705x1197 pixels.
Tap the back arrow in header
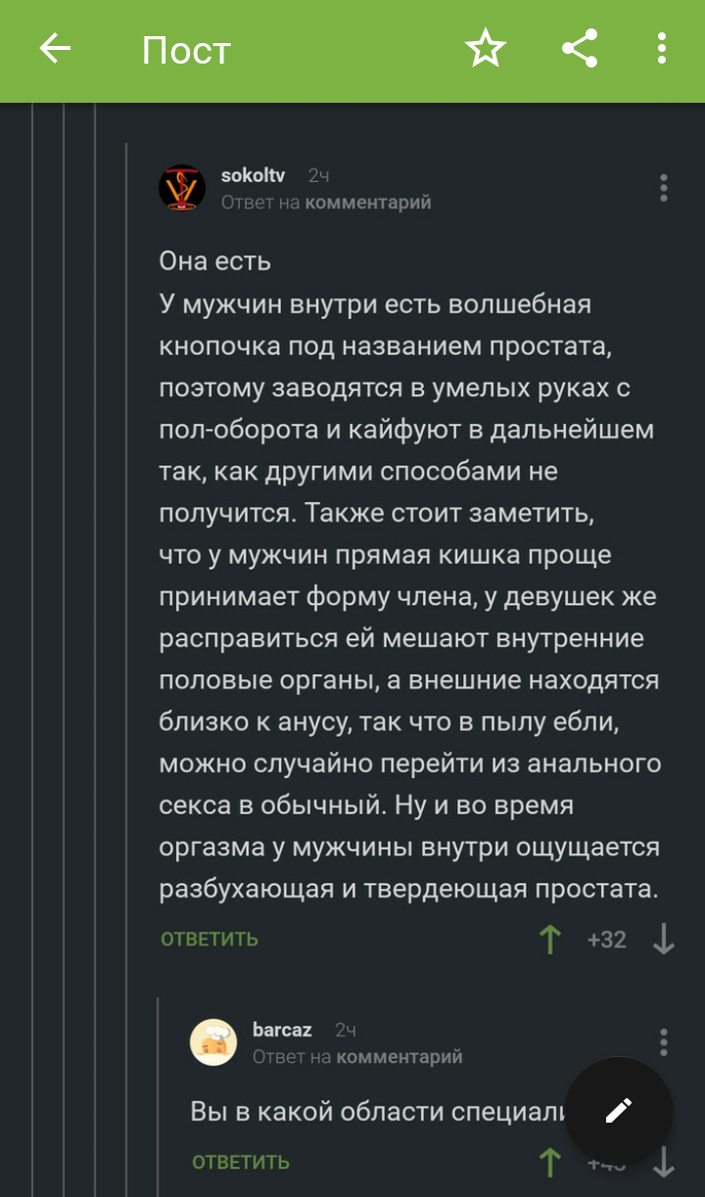55,49
